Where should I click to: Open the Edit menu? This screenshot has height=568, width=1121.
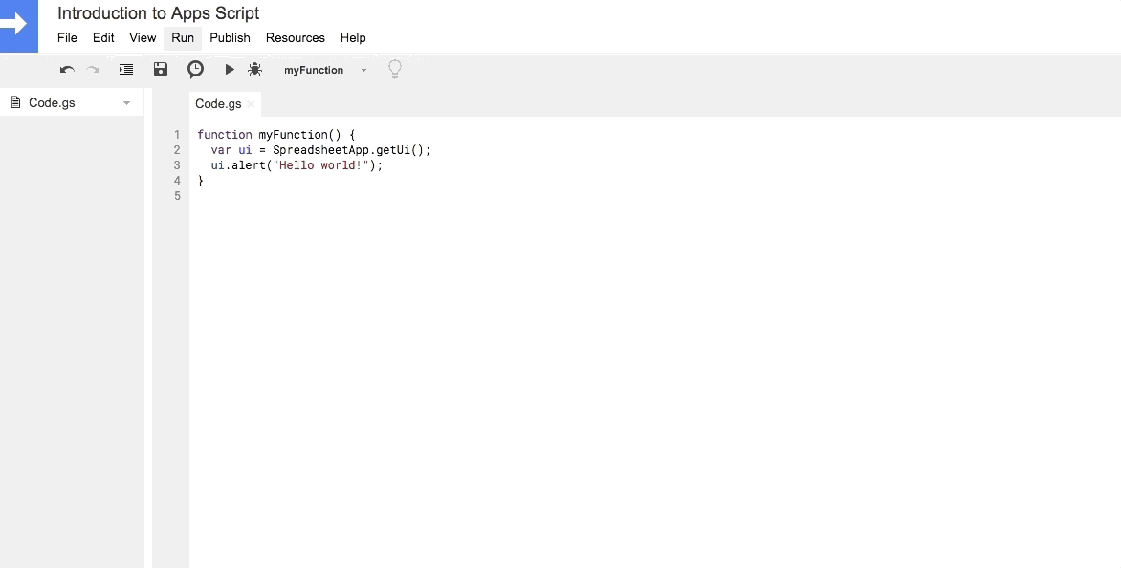click(103, 38)
